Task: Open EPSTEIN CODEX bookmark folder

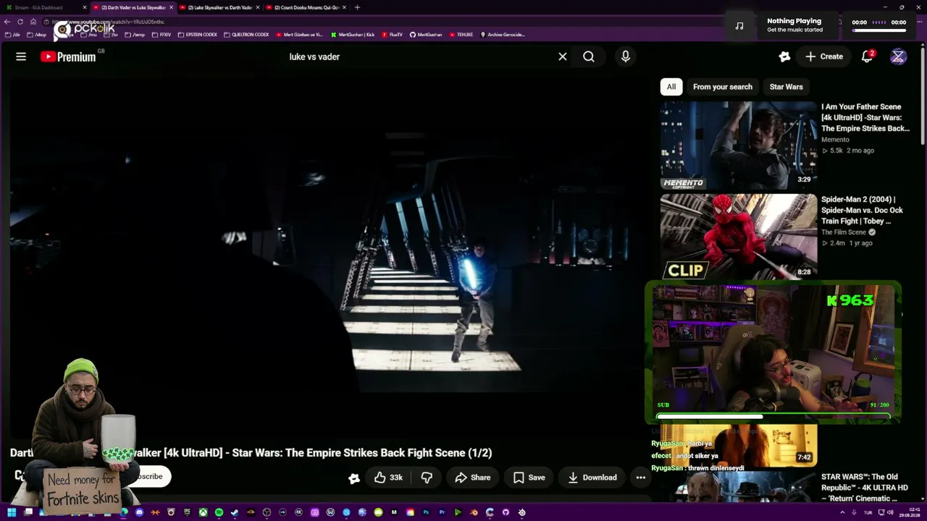Action: [198, 35]
